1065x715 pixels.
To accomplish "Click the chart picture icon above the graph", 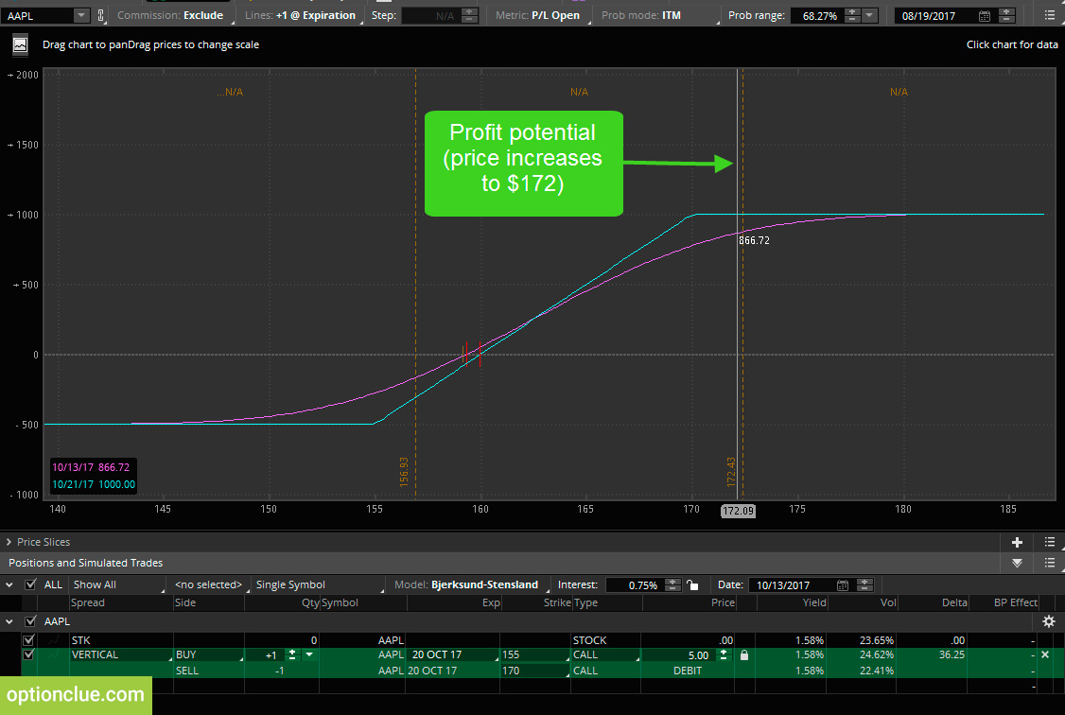I will coord(21,44).
